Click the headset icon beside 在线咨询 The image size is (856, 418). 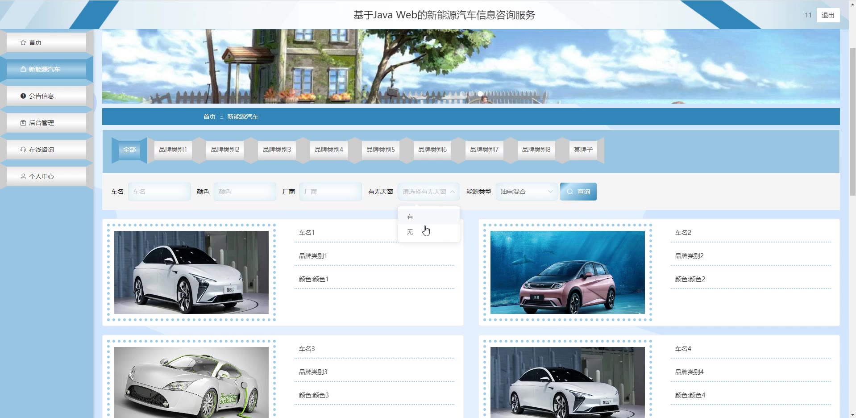23,150
